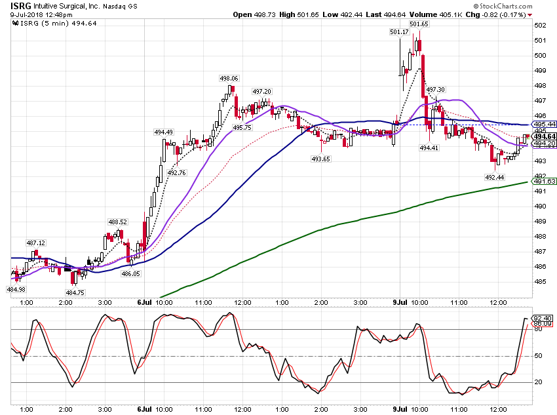Click the bold ISRG ticker title
557x415 pixels.
pyautogui.click(x=20, y=6)
